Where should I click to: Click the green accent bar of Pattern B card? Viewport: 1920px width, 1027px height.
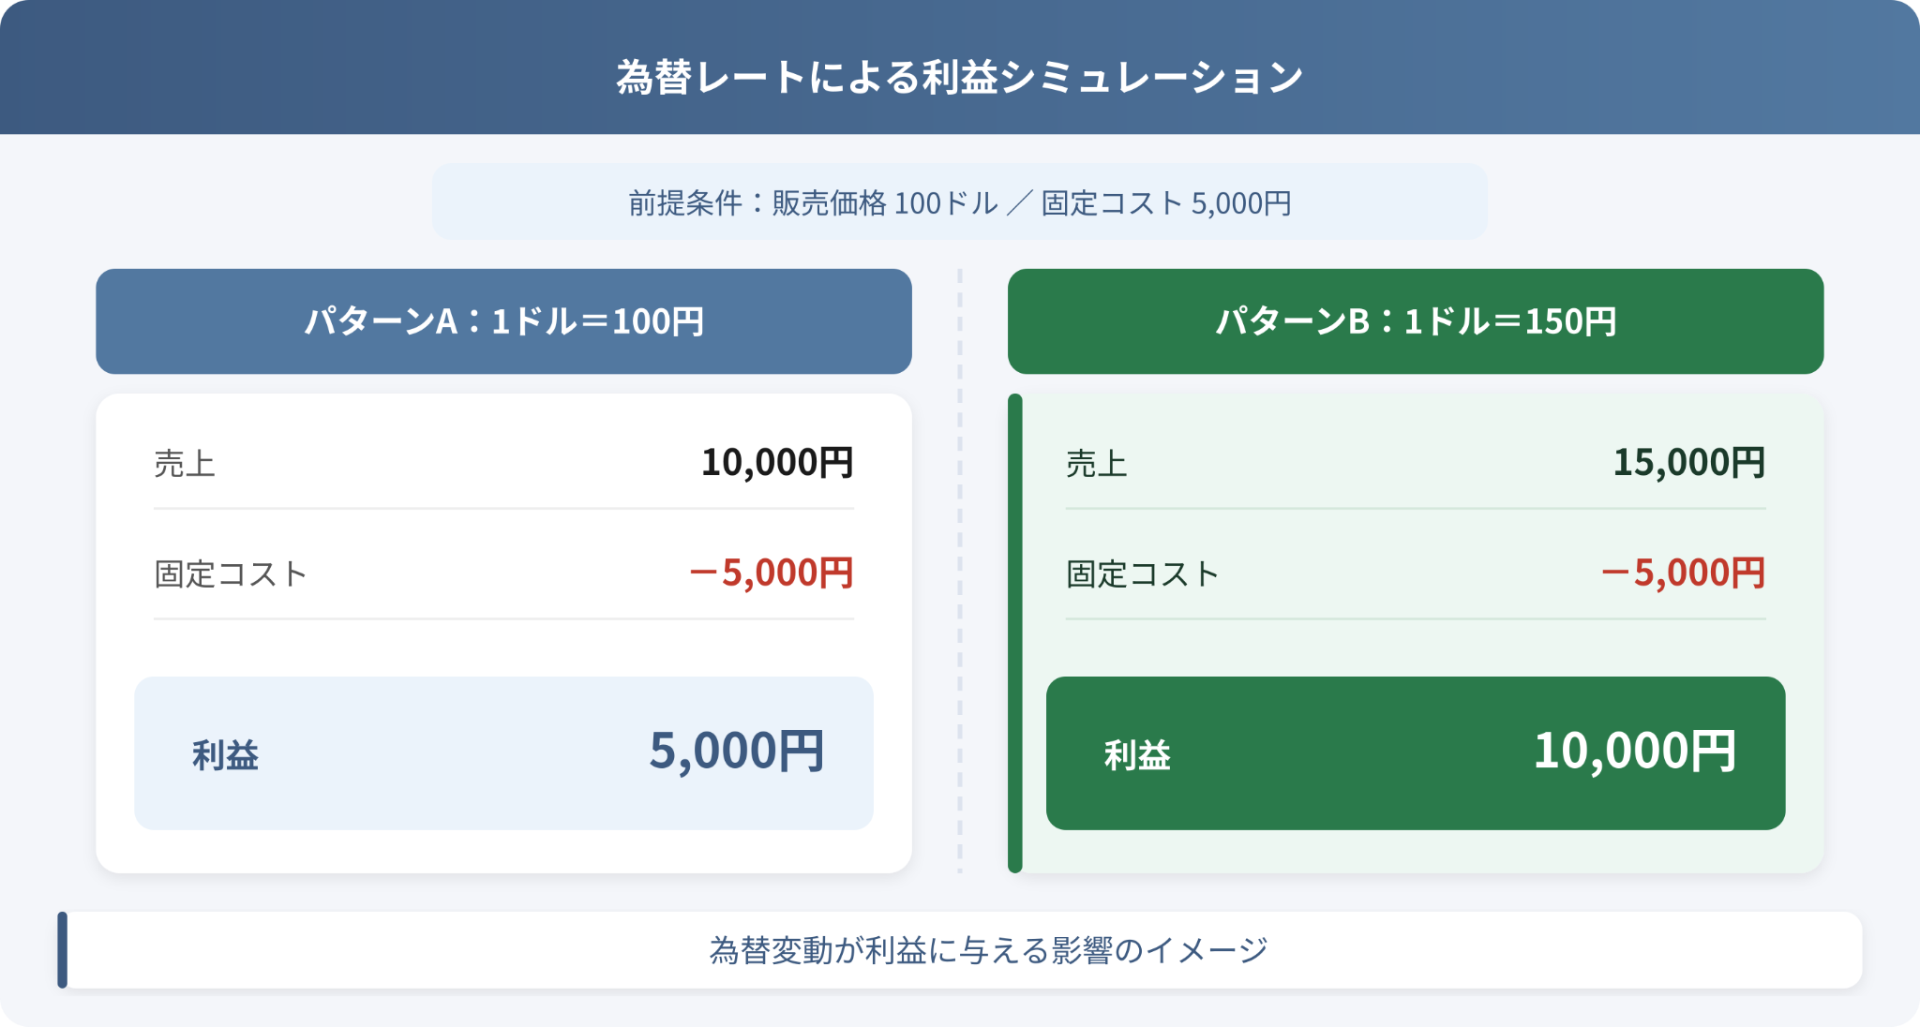point(1014,633)
